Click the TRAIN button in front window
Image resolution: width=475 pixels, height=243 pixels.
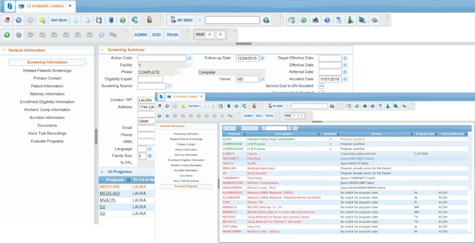tap(269, 116)
